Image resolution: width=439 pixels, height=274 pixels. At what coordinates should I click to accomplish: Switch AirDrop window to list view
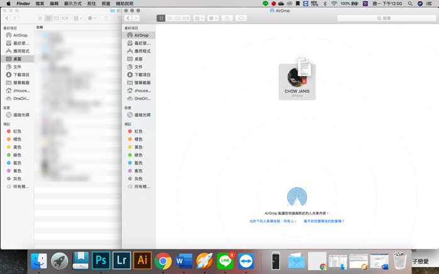point(169,18)
